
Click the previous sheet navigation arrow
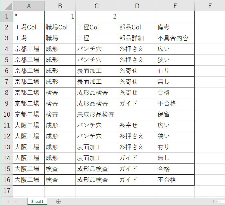(x=8, y=201)
